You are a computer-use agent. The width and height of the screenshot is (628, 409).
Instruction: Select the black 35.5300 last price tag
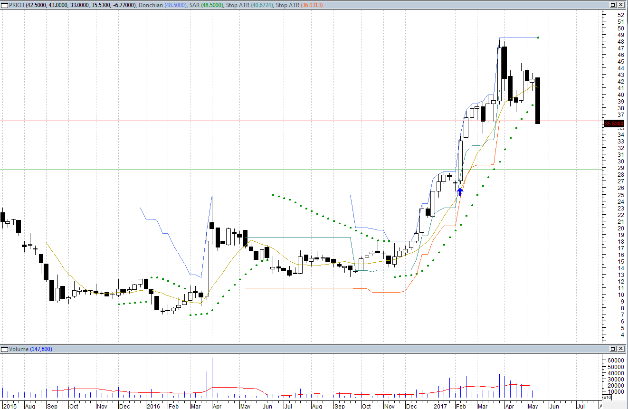click(x=614, y=124)
